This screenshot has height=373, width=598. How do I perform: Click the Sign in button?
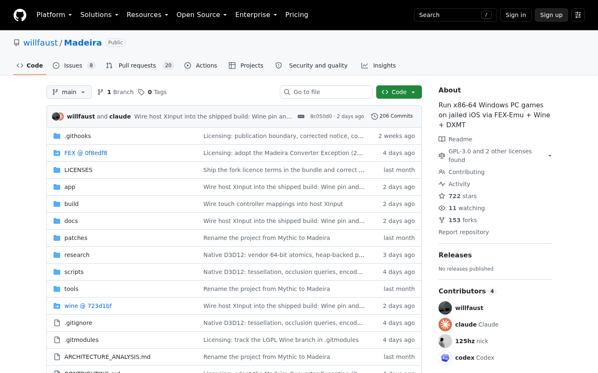[x=516, y=15]
